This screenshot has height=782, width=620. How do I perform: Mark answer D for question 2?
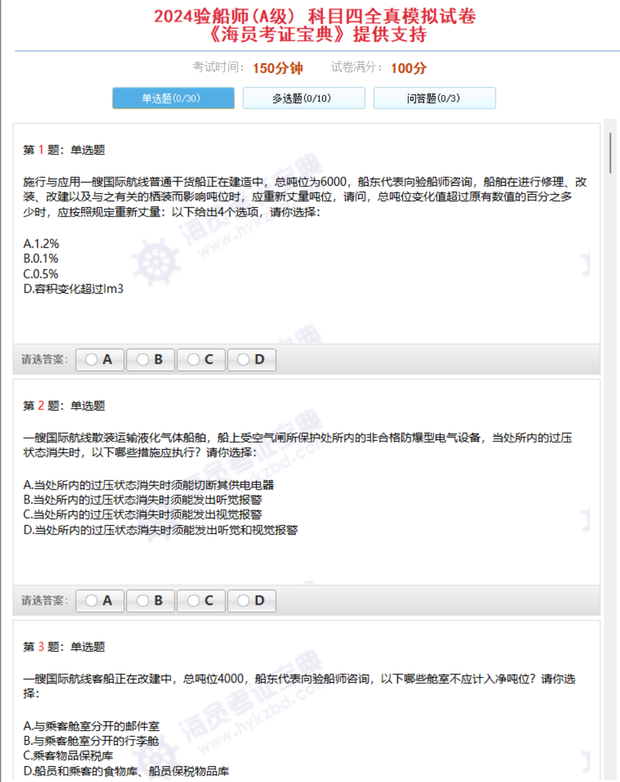(x=251, y=600)
